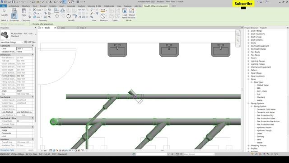
Task: Collapse the Mechanical section
Action: point(33,97)
